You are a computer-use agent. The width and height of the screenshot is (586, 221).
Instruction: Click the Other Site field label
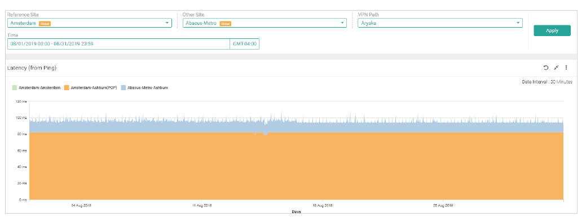(x=193, y=15)
